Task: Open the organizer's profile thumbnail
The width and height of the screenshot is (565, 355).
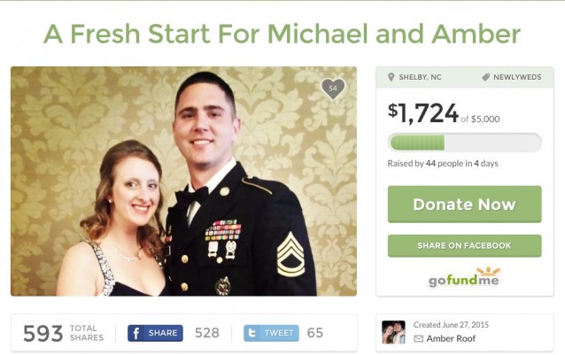Action: (393, 332)
